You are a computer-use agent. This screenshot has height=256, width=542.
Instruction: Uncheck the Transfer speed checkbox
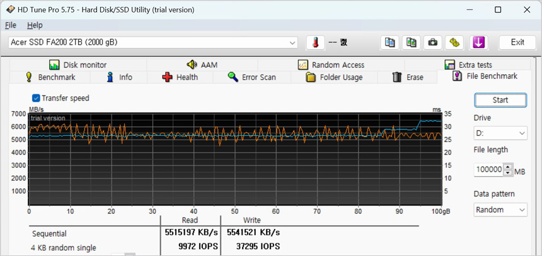tap(36, 98)
